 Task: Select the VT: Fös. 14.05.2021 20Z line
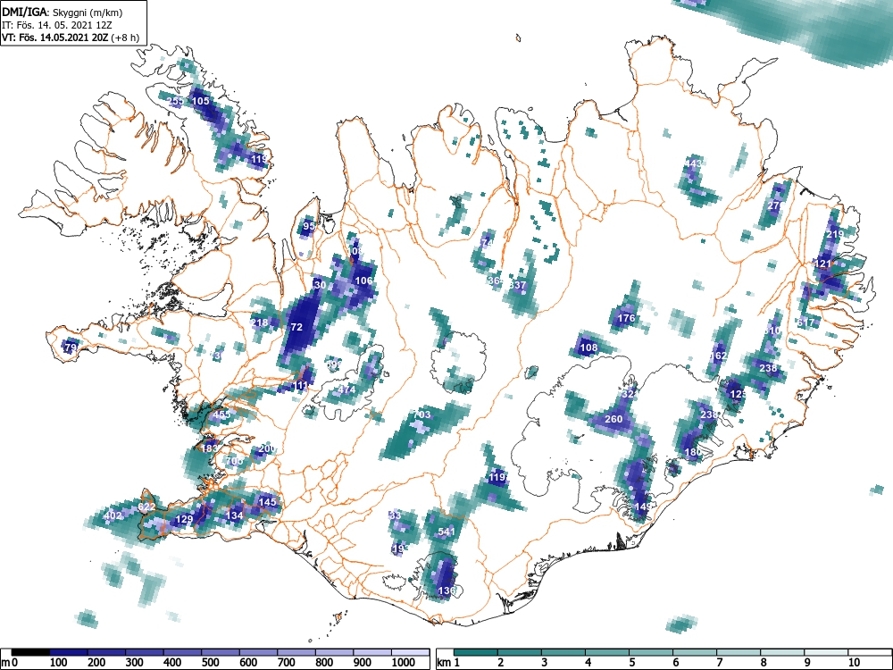[70, 38]
